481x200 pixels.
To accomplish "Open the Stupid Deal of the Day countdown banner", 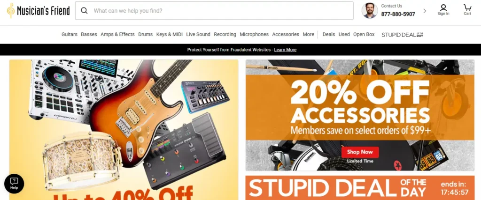I will coord(359,188).
